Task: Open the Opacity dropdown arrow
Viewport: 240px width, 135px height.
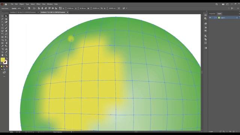Action: 25,8
